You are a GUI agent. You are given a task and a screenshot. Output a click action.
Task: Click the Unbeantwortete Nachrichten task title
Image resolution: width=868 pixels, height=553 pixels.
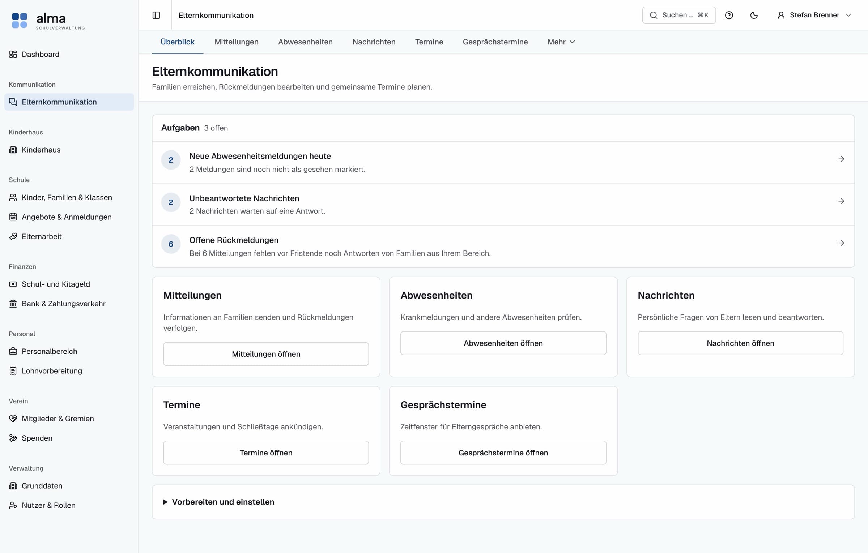tap(244, 198)
